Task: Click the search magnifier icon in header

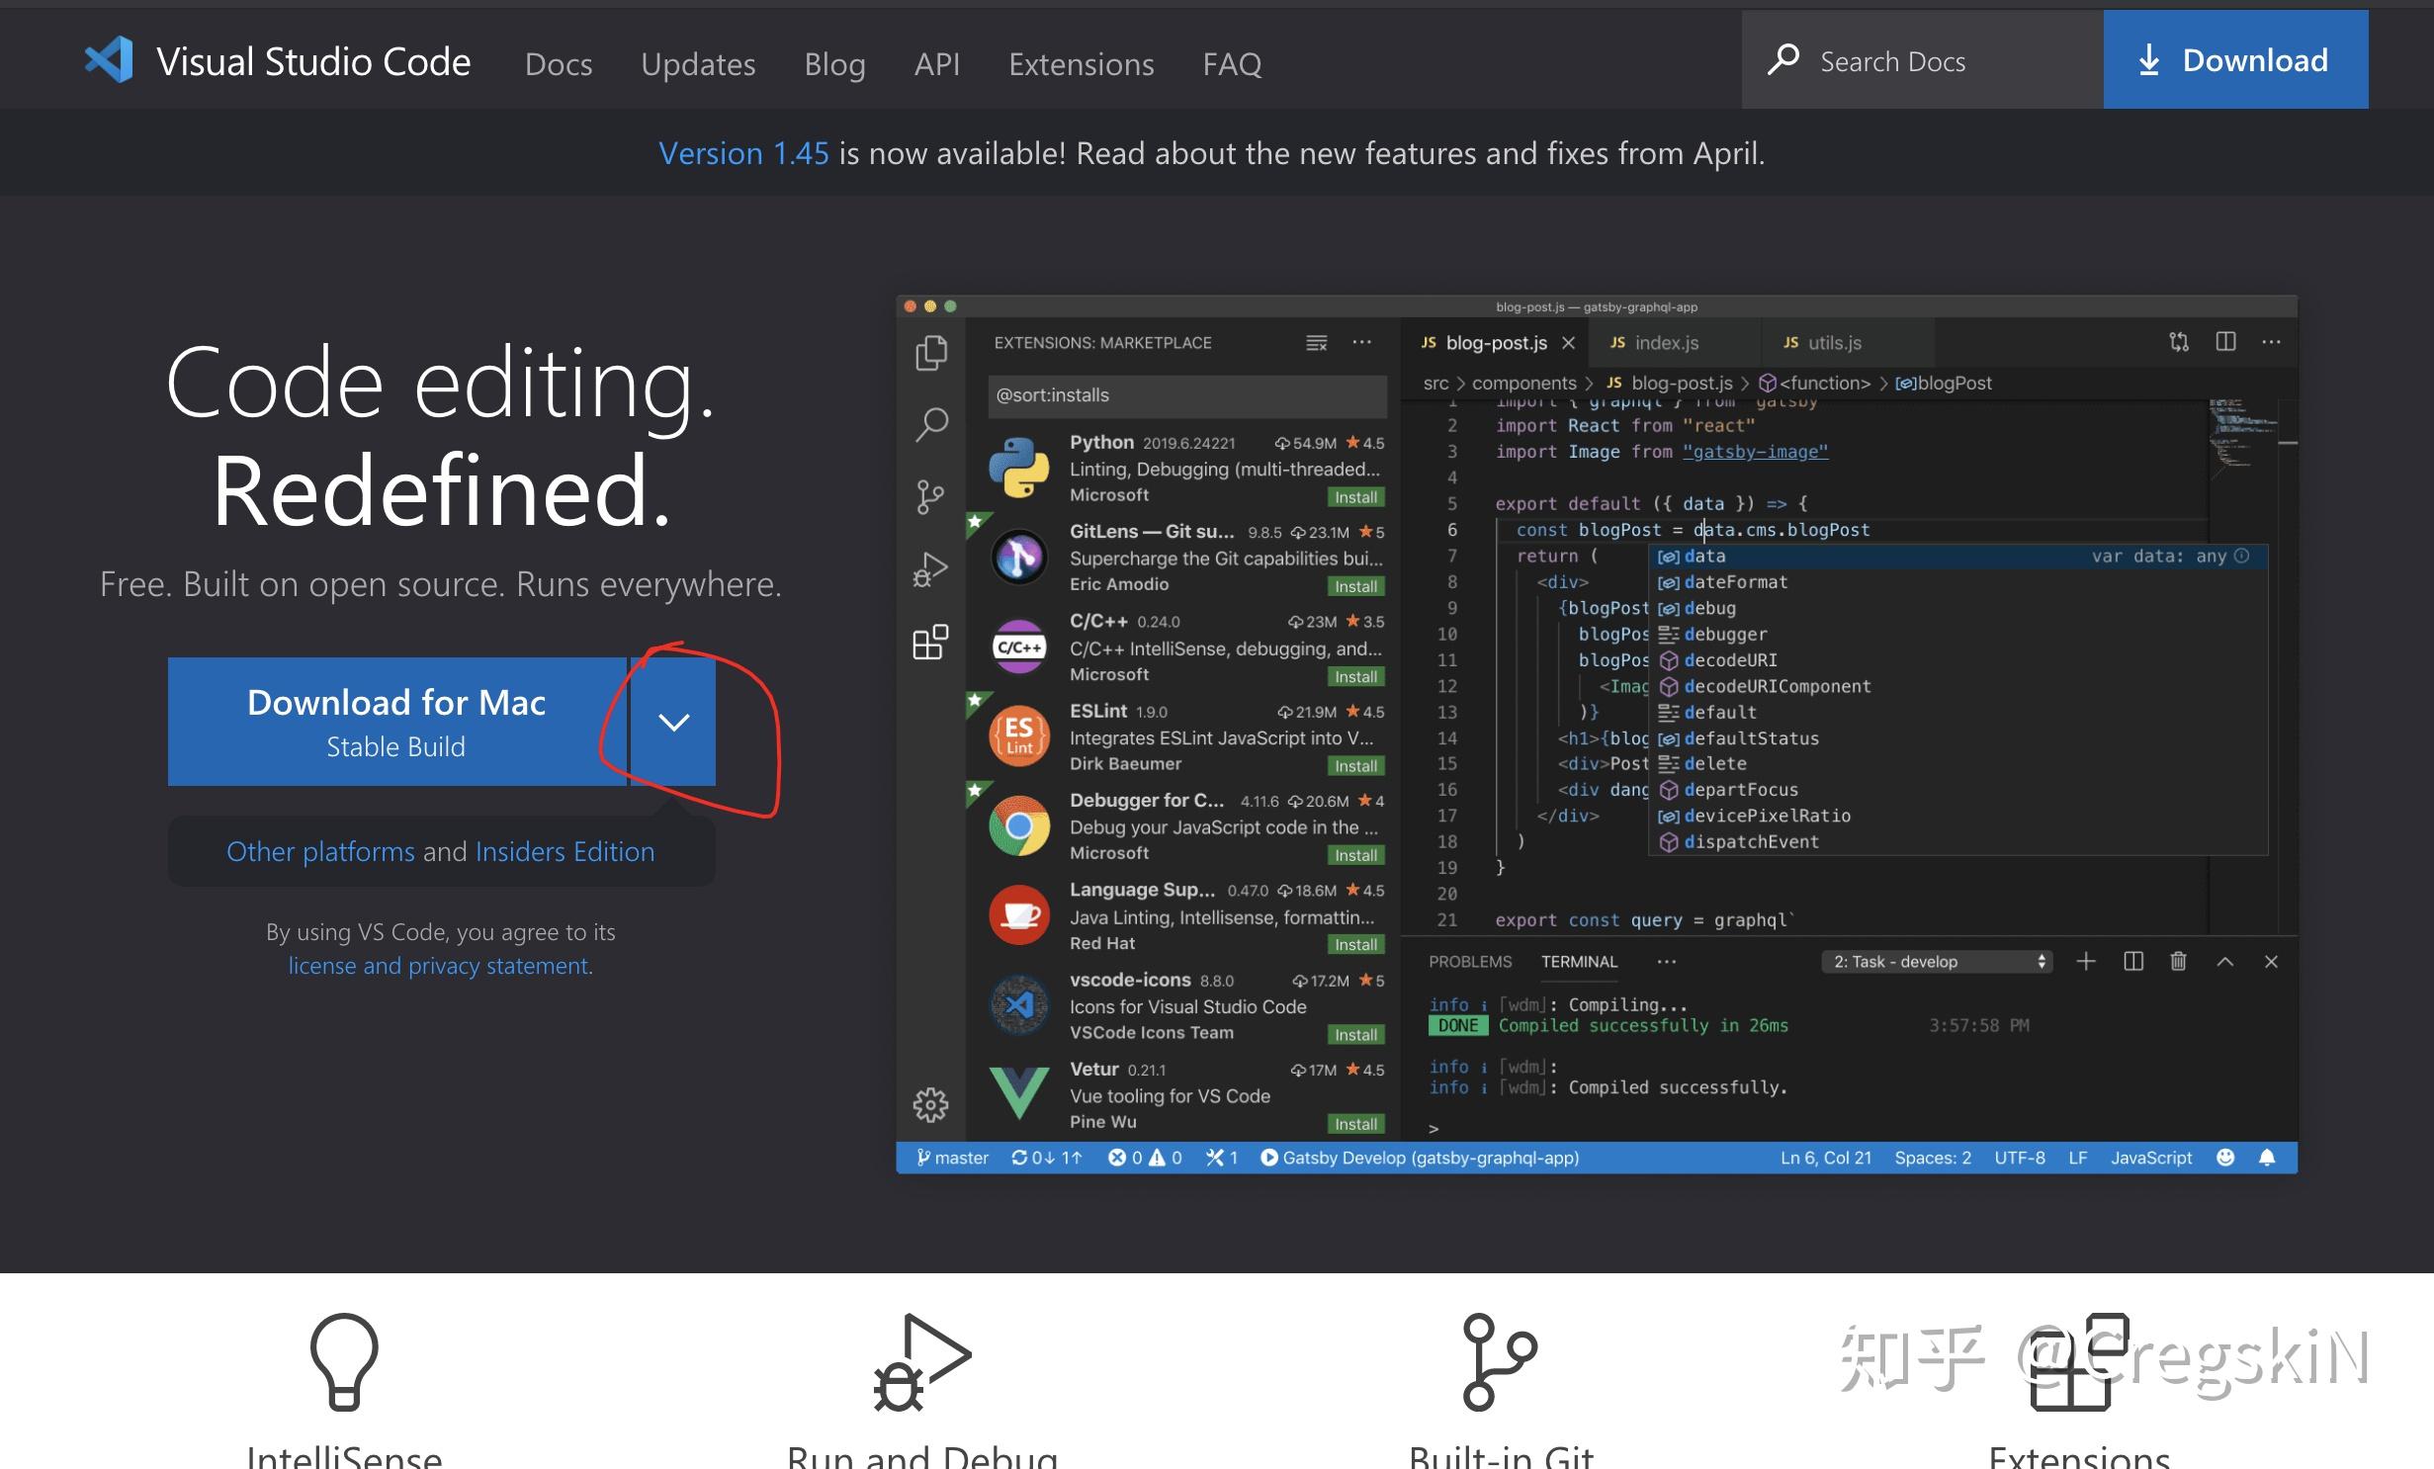Action: pos(1782,60)
